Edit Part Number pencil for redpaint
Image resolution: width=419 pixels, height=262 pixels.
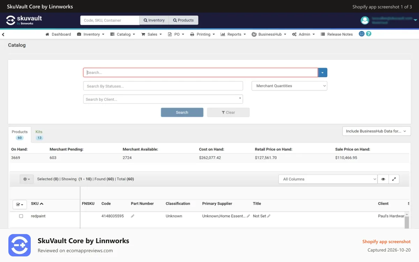[x=133, y=216]
